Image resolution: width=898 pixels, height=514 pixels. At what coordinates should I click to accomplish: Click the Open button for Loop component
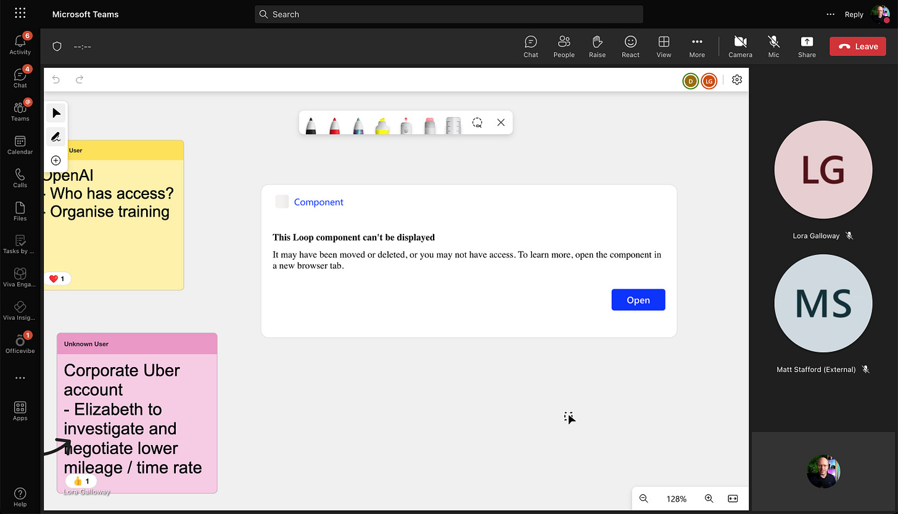638,300
